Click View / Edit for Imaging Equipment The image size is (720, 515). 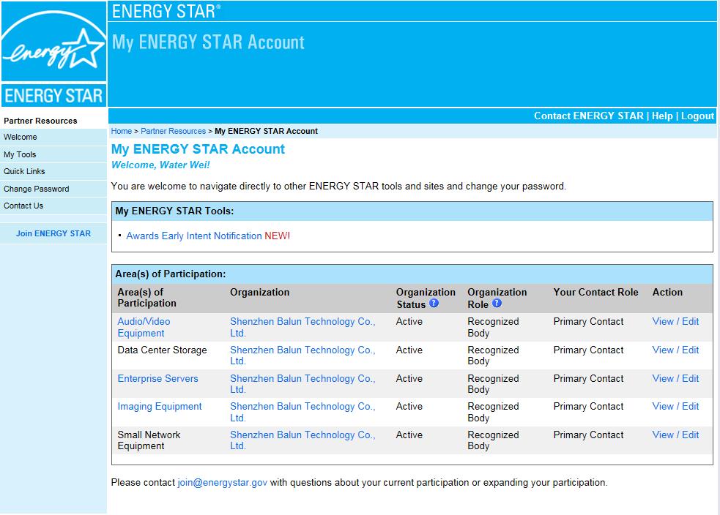tap(675, 406)
